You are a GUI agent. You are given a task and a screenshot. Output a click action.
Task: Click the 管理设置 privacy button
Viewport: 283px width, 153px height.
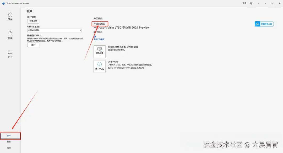(x=33, y=21)
